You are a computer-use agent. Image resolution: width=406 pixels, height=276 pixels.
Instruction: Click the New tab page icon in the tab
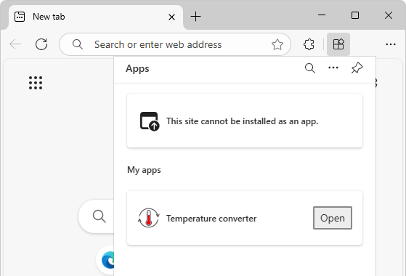(x=20, y=17)
